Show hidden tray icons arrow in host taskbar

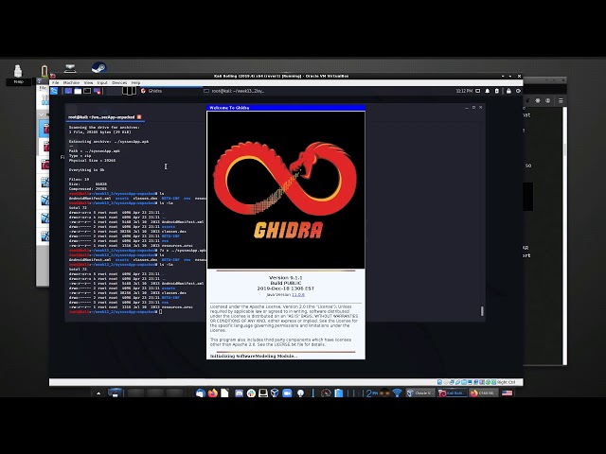coord(98,393)
